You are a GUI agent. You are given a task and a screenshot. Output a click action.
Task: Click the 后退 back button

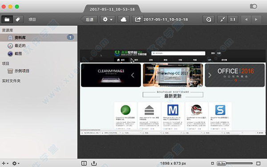89,20
